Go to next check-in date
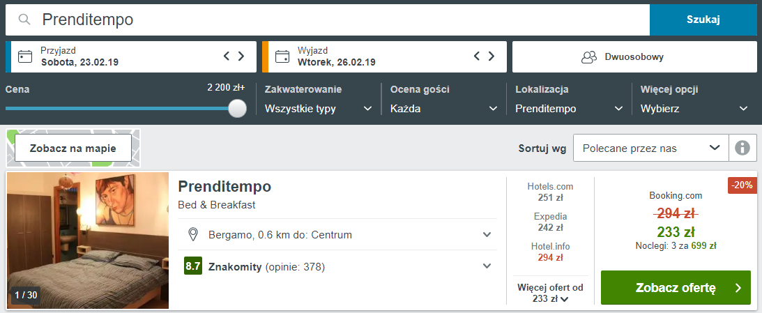The width and height of the screenshot is (762, 313). click(241, 56)
